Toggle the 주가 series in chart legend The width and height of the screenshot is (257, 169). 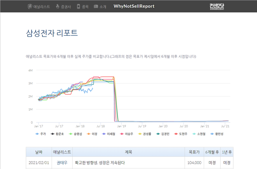[x=40, y=134]
